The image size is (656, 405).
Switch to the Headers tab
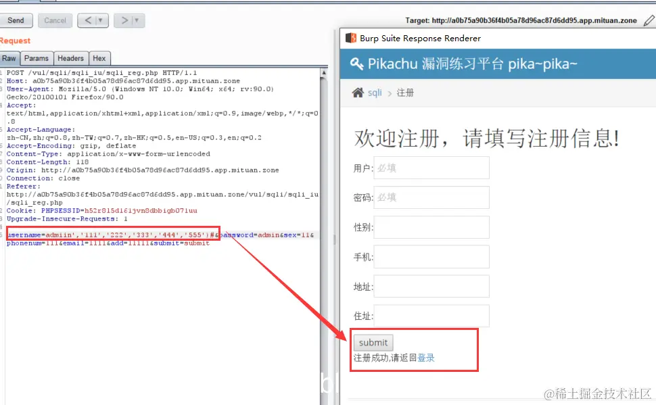click(x=71, y=59)
